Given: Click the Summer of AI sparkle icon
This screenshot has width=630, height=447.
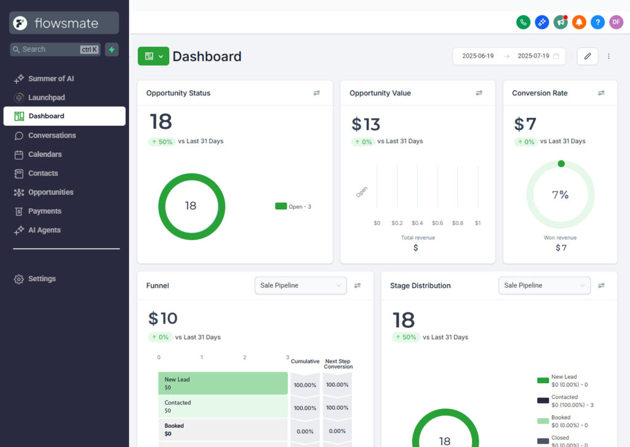Looking at the screenshot, I should [x=19, y=79].
